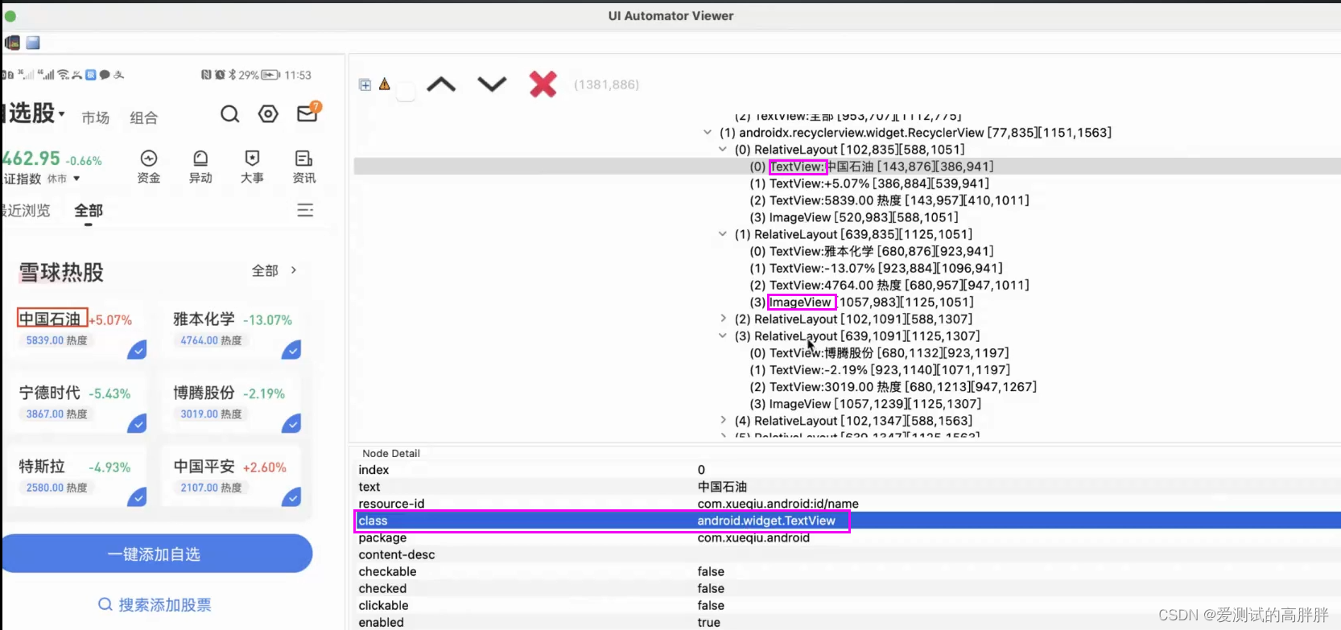Toggle the check mark on 中国平安 card
The width and height of the screenshot is (1341, 630).
click(291, 496)
